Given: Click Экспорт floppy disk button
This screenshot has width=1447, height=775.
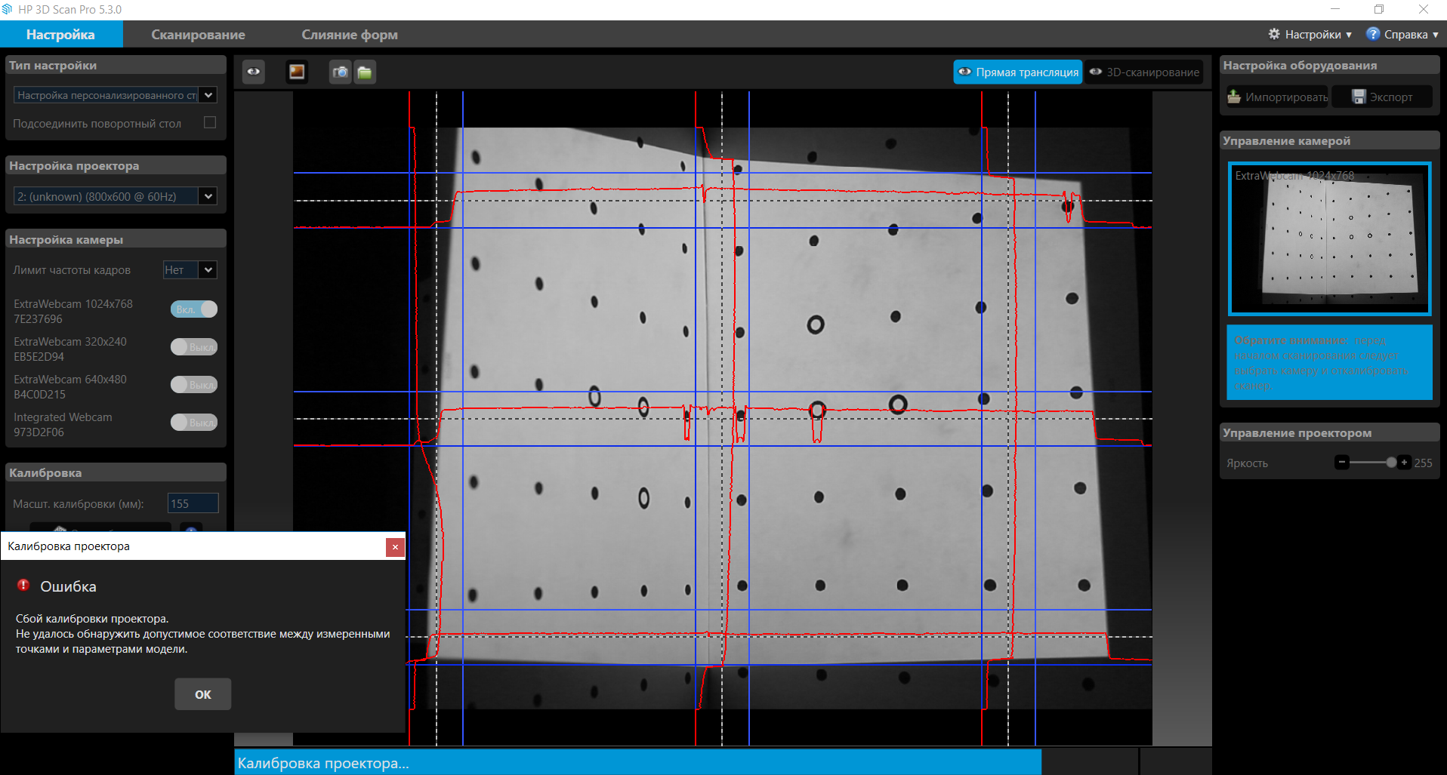Looking at the screenshot, I should coord(1381,97).
